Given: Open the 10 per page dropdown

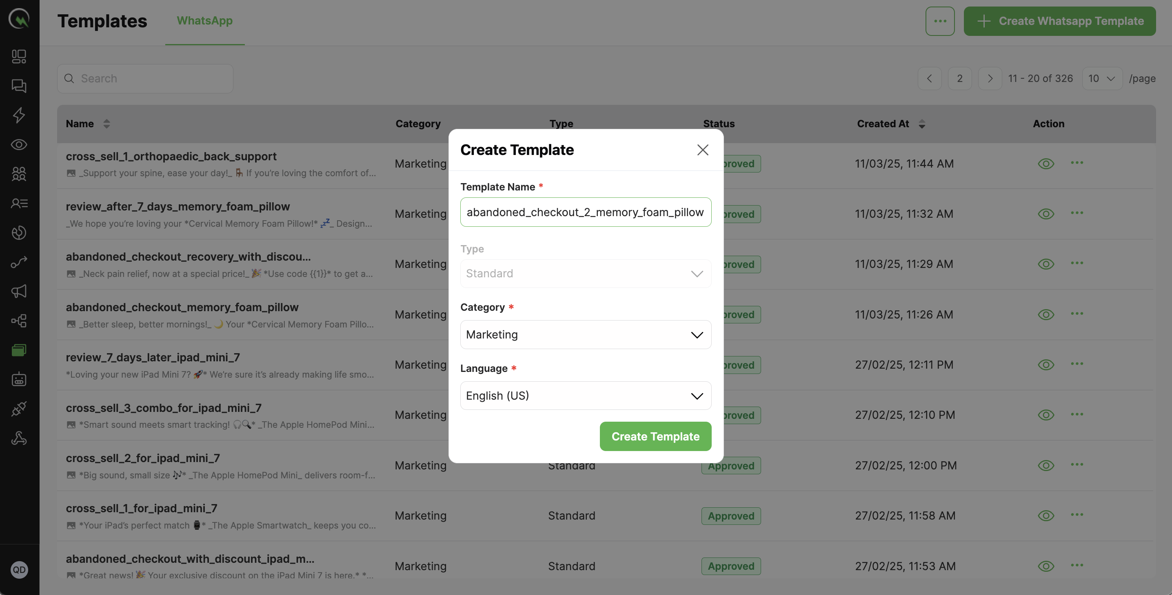Looking at the screenshot, I should [1101, 79].
